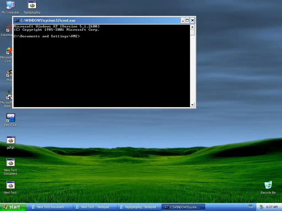Select the My Computer desktop icon
The image size is (282, 211).
click(x=10, y=7)
